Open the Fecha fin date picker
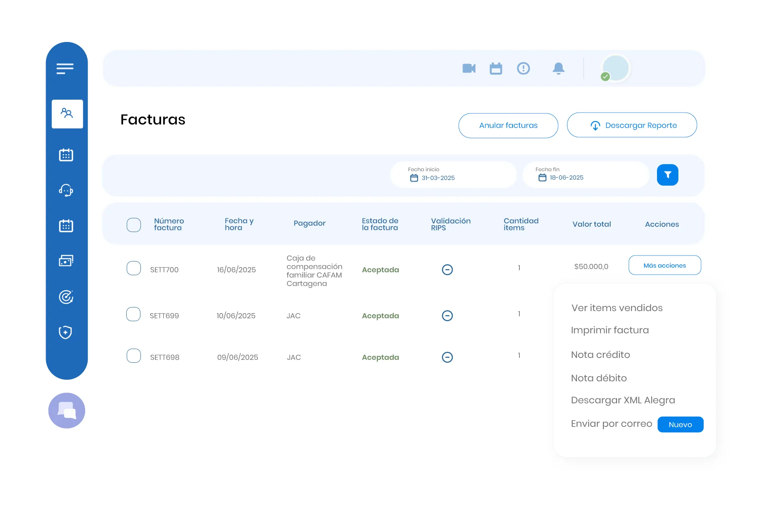This screenshot has width=772, height=529. click(586, 175)
